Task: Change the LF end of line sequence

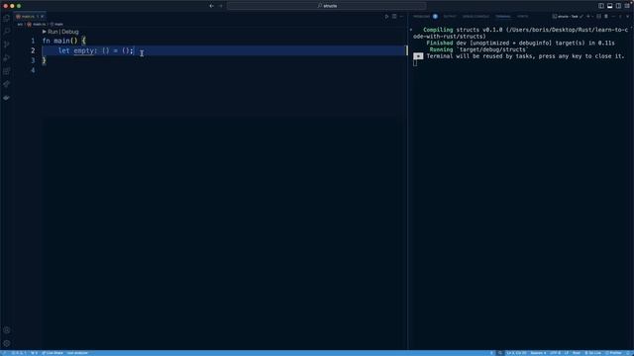Action: [566, 353]
